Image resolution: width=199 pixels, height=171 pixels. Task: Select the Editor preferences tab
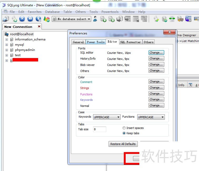(112, 42)
